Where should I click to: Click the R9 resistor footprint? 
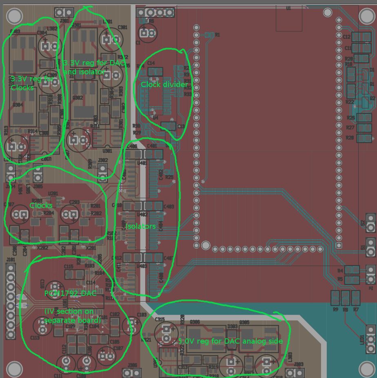[335, 298]
